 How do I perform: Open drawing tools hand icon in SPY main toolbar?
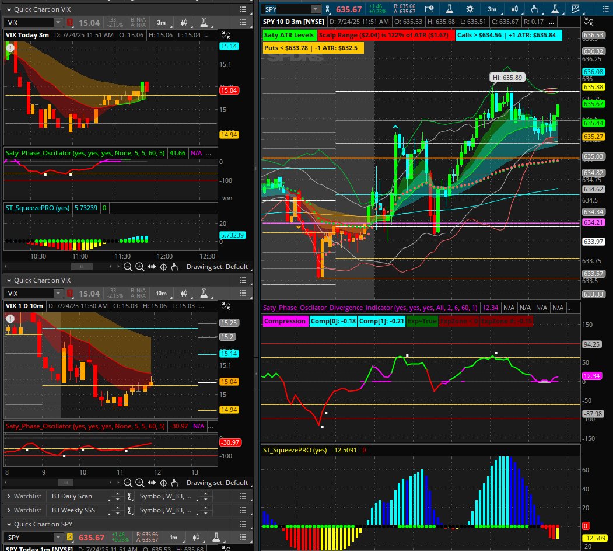click(535, 9)
